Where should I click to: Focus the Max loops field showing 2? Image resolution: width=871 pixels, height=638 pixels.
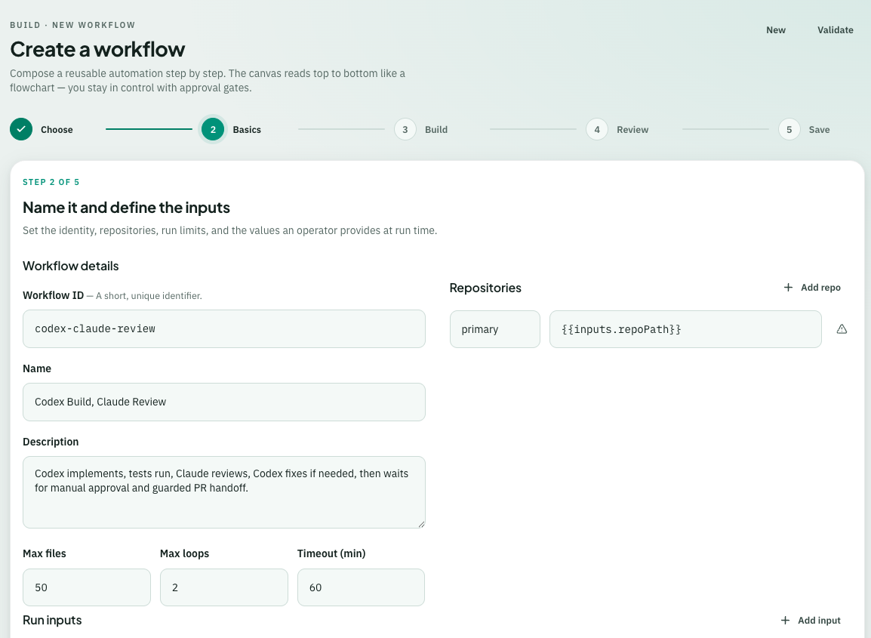[x=224, y=587]
